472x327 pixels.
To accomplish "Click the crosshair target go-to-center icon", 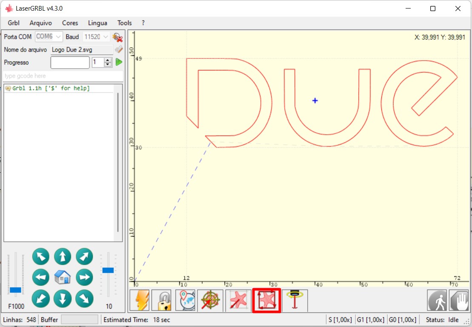I will pos(210,300).
